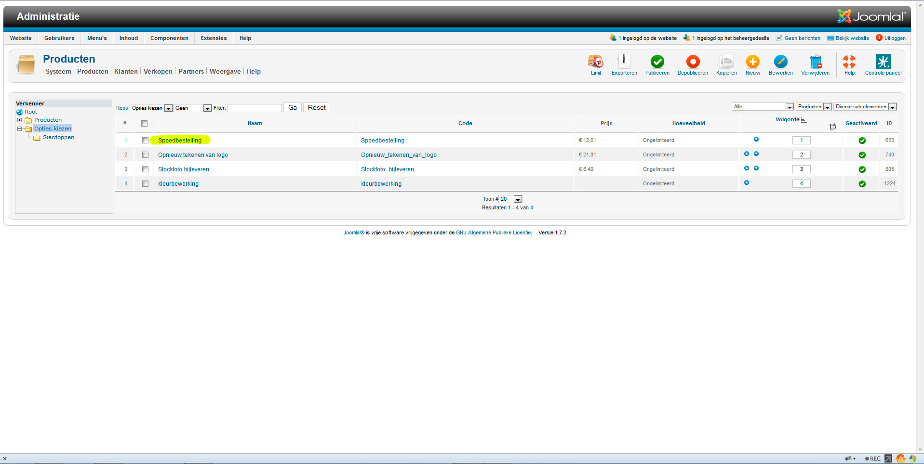
Task: Toggle Geactiveerd status for Stockfoto bijleveren
Action: point(862,169)
